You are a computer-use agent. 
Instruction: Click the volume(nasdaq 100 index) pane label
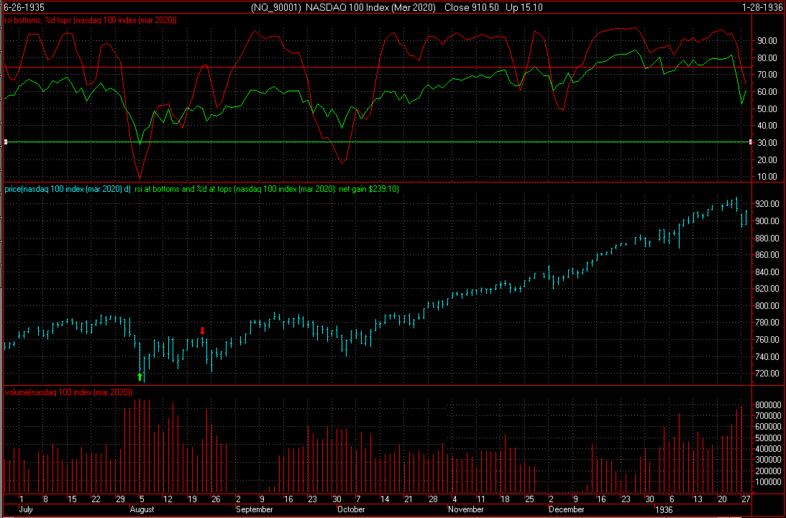point(69,392)
